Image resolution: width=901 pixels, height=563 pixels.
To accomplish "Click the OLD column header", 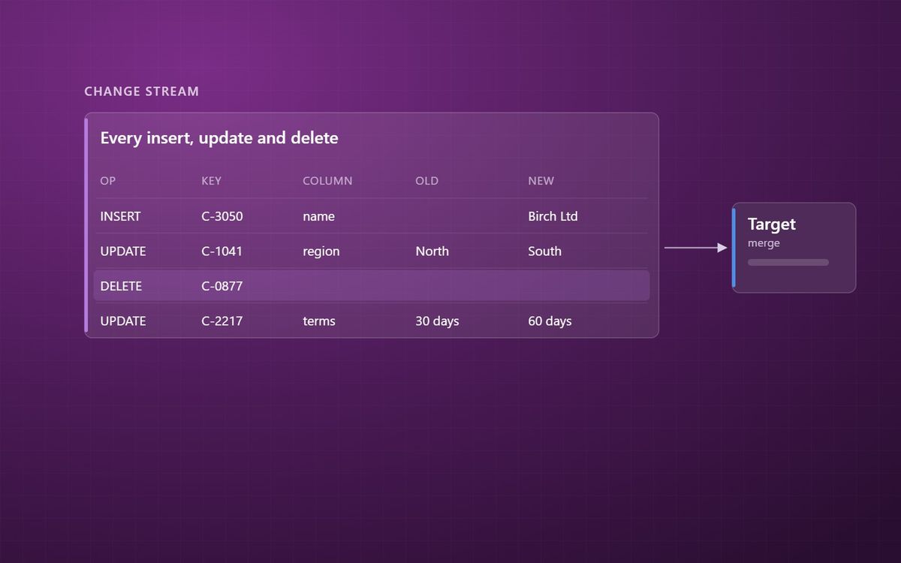I will (426, 181).
